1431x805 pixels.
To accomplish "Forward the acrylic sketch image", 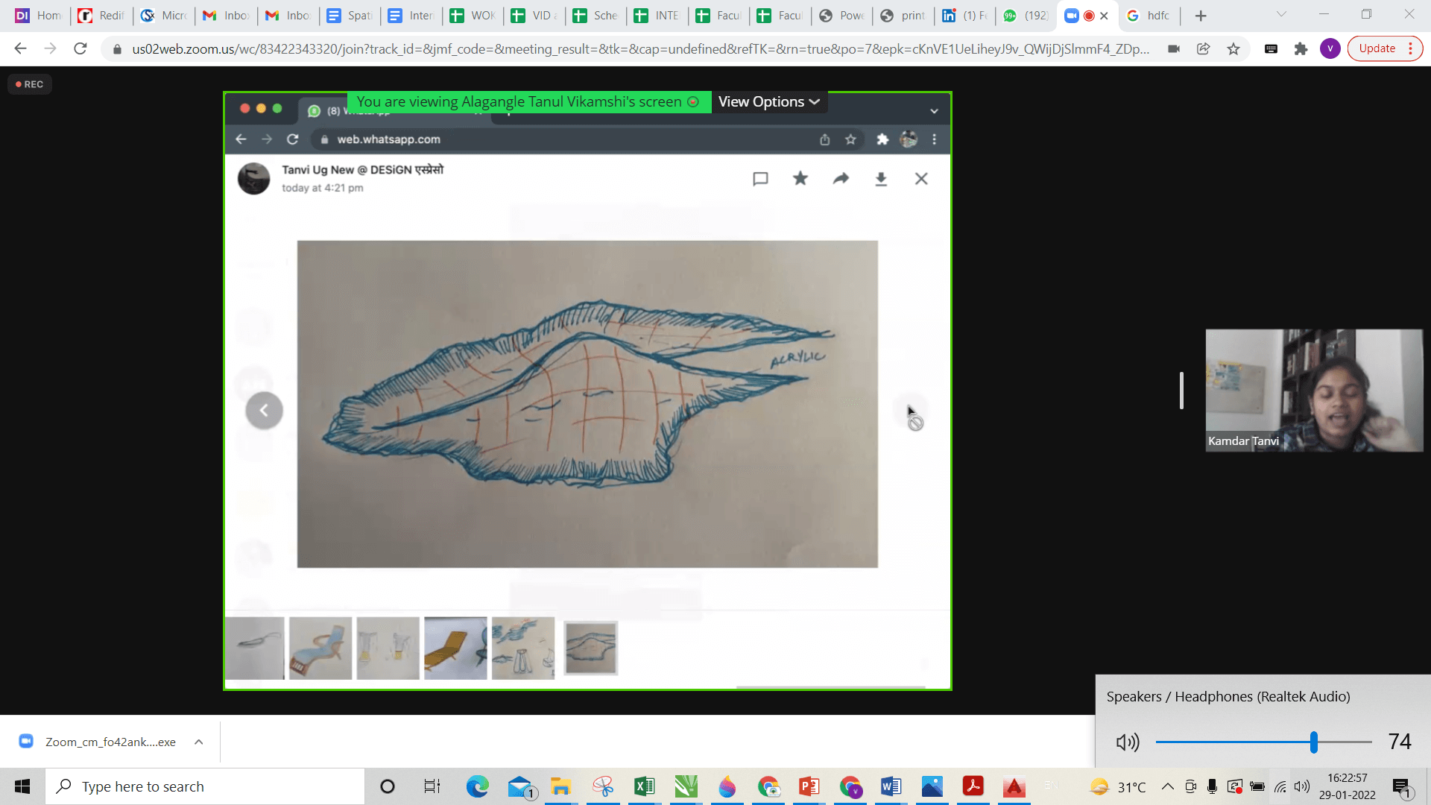I will pos(841,179).
